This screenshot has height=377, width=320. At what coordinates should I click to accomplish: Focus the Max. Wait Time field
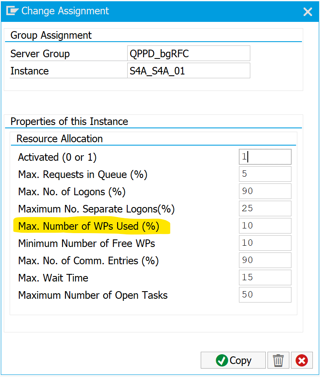(x=265, y=278)
